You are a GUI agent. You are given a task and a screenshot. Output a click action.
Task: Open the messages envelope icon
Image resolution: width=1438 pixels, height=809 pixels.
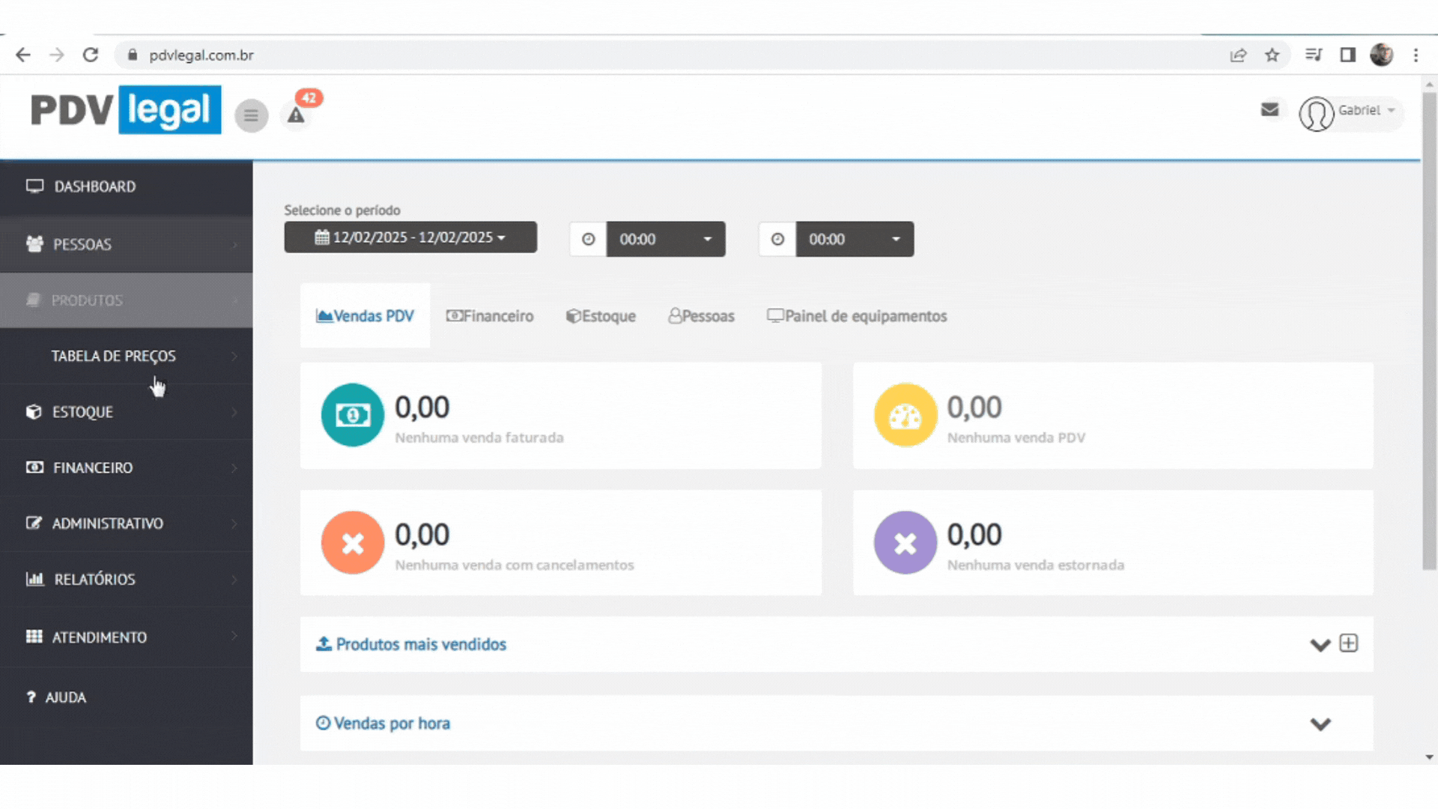point(1269,109)
